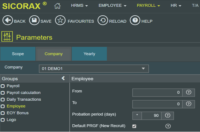200x132 pixels.
Task: Click the Home icon in top bar
Action: [x=57, y=6]
